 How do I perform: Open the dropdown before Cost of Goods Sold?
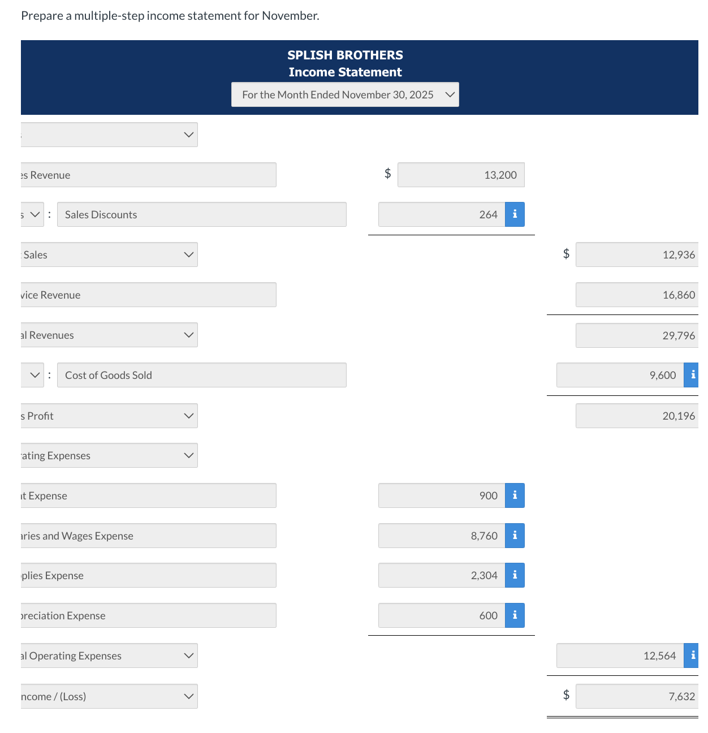[x=34, y=374]
